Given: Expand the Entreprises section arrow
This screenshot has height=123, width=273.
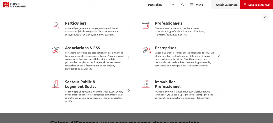Looking at the screenshot, I should (x=219, y=56).
